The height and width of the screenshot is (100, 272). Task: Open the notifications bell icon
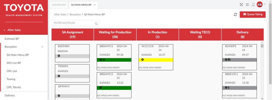(x=253, y=5)
